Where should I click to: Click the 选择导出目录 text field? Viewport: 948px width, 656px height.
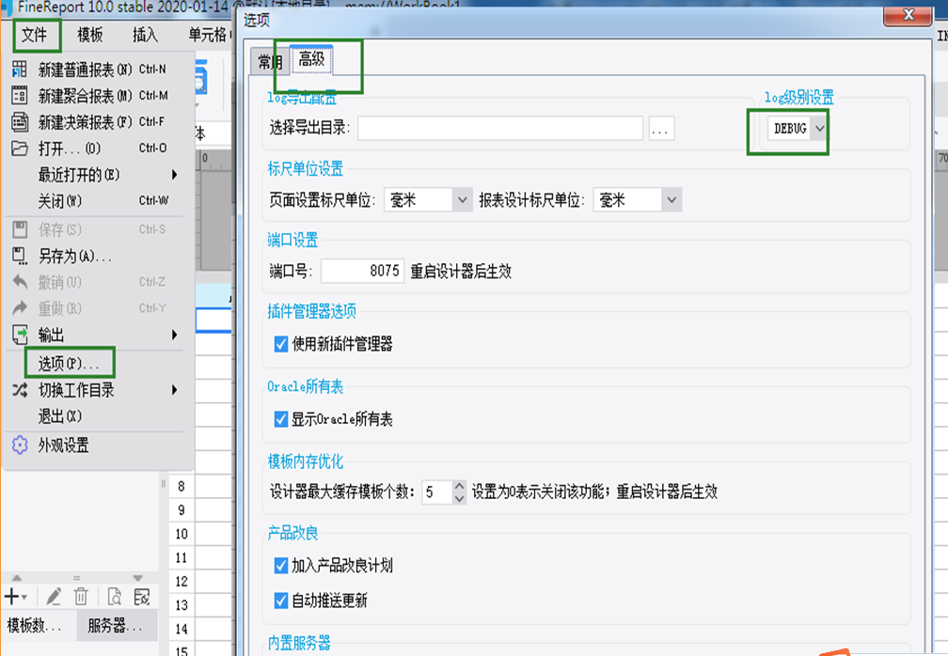tap(500, 128)
